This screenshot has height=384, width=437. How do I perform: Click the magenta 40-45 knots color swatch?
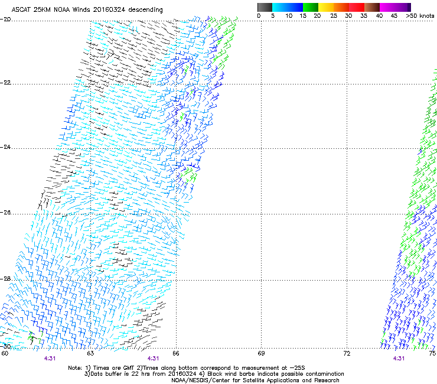tap(387, 7)
